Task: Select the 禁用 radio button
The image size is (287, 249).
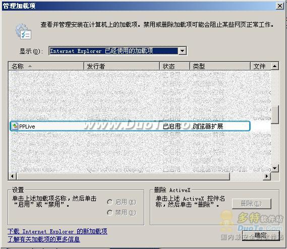Action: [x=109, y=213]
